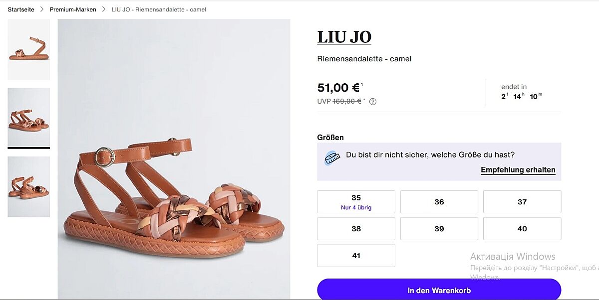
Task: Select second sandal pair thumbnail
Action: [x=28, y=117]
